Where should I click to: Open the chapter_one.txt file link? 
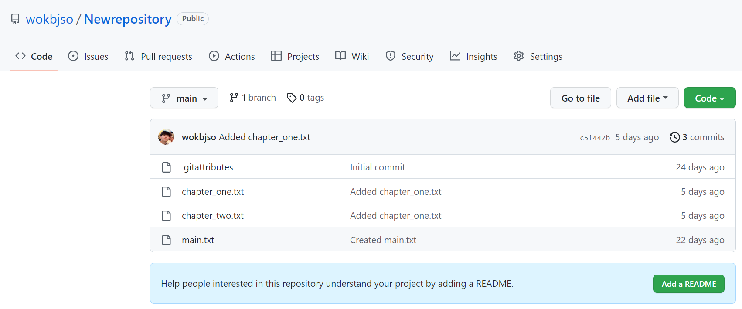tap(213, 192)
